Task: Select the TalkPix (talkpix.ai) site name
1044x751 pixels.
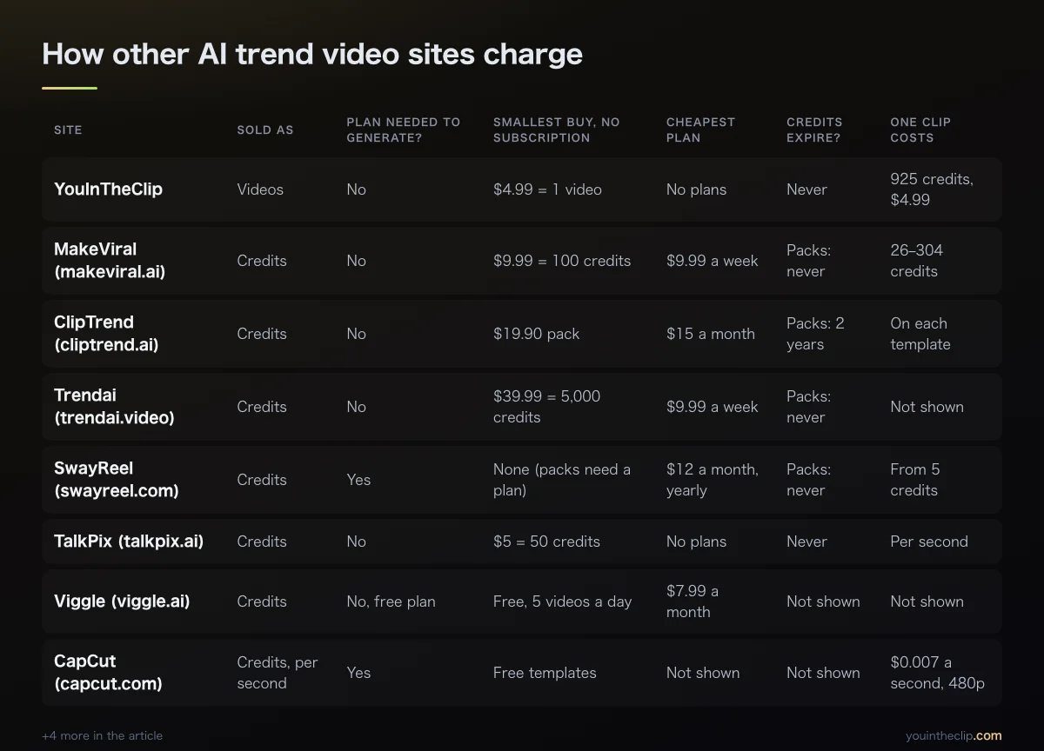Action: pyautogui.click(x=129, y=541)
